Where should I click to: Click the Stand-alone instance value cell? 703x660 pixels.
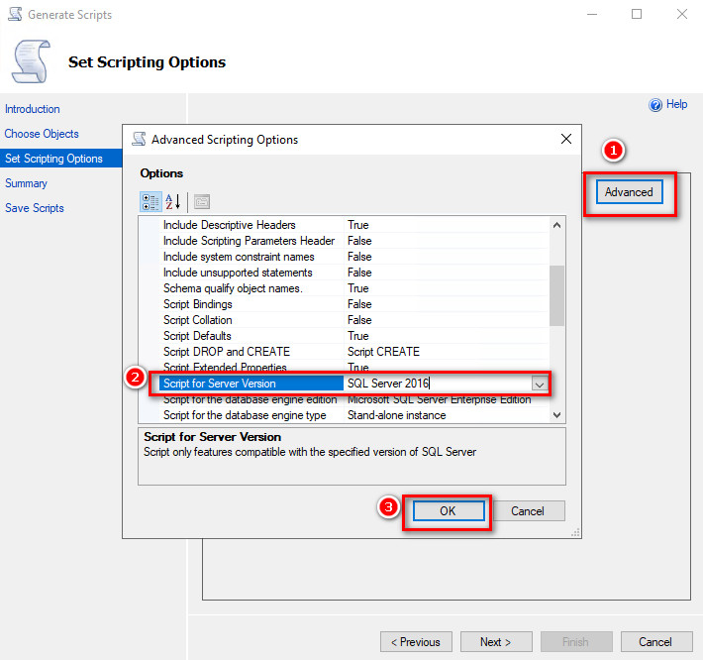pos(447,415)
